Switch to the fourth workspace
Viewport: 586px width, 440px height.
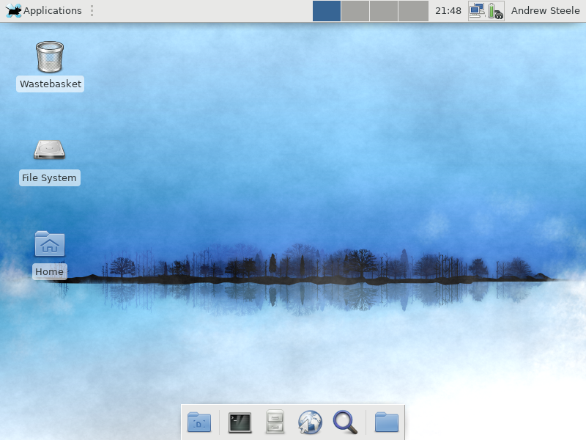tap(413, 11)
